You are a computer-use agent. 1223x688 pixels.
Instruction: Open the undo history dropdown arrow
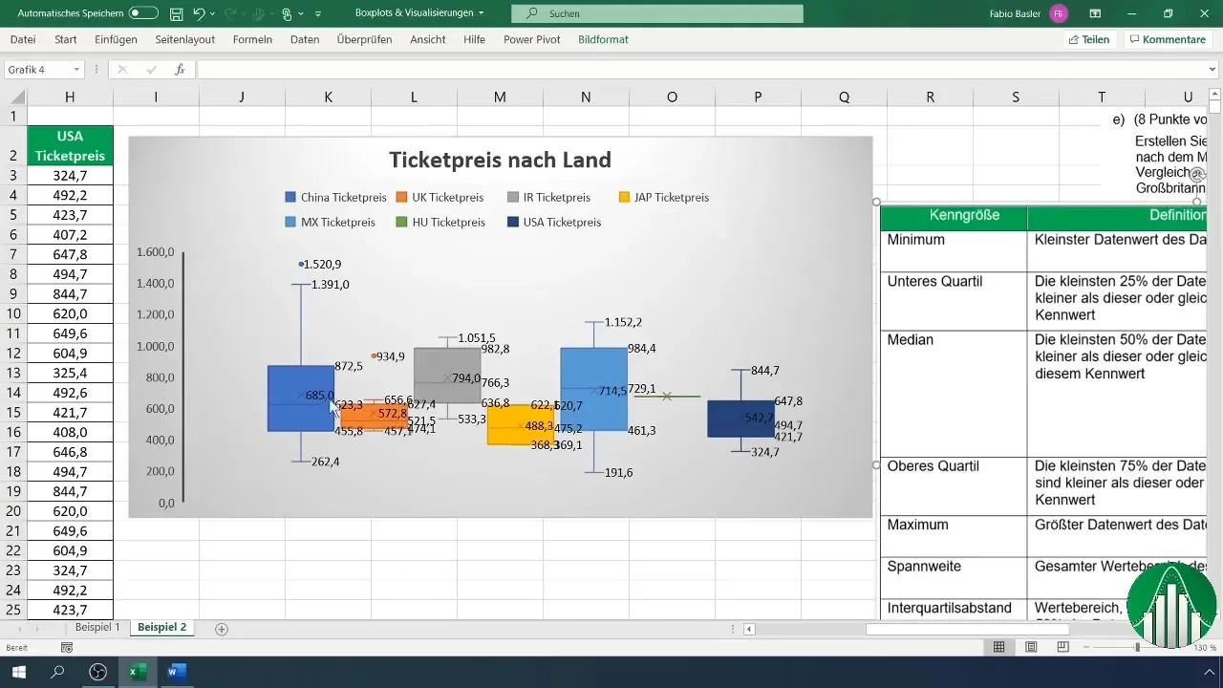(x=212, y=13)
